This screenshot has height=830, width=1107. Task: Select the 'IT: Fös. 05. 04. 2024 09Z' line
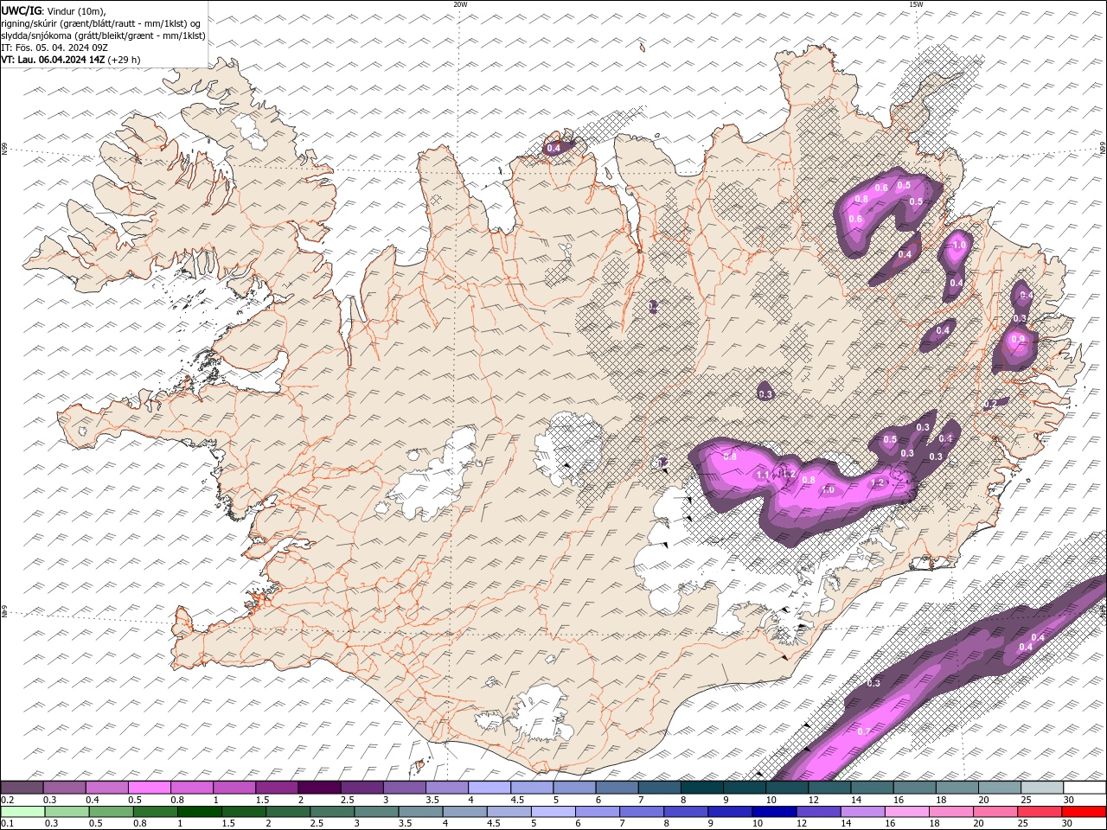(54, 48)
